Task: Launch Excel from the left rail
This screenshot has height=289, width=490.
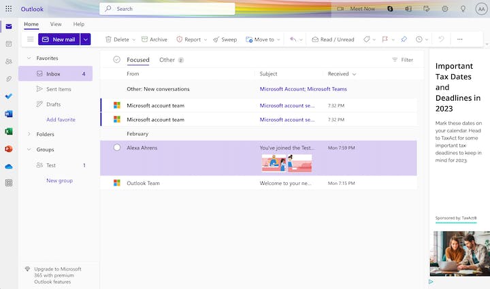Action: [x=9, y=131]
